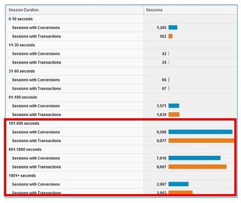Click Sessions with Conversions under 601-1800 seconds
This screenshot has width=241, height=203.
click(36, 158)
